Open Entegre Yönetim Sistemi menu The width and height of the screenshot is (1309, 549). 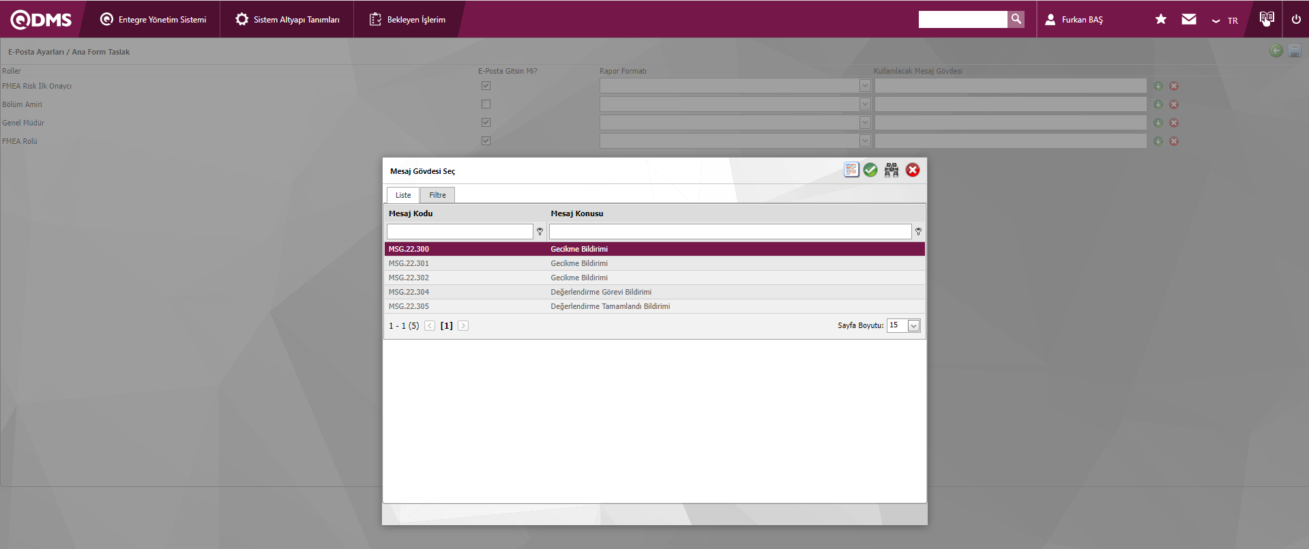[x=153, y=20]
